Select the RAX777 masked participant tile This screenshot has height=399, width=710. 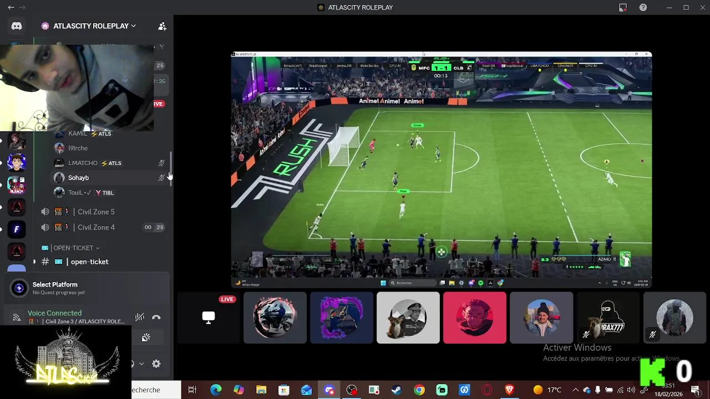608,318
